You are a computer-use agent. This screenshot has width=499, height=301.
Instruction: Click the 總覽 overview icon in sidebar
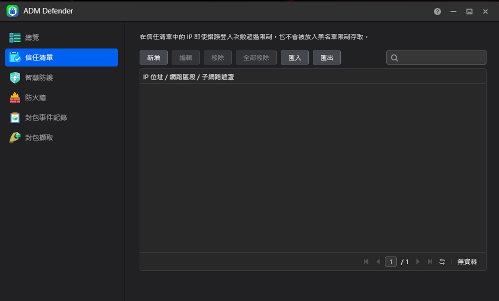pos(15,37)
